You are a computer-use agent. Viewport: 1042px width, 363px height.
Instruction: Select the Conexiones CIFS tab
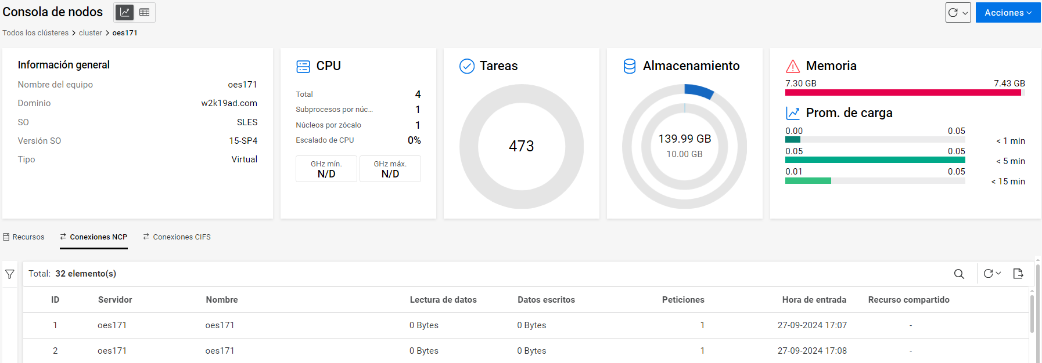point(177,237)
